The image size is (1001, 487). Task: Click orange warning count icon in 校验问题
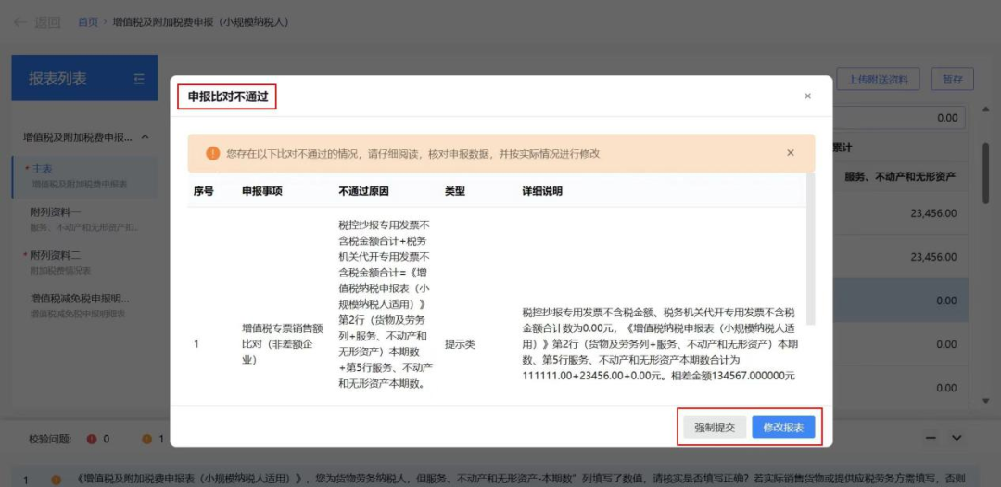pyautogui.click(x=146, y=439)
